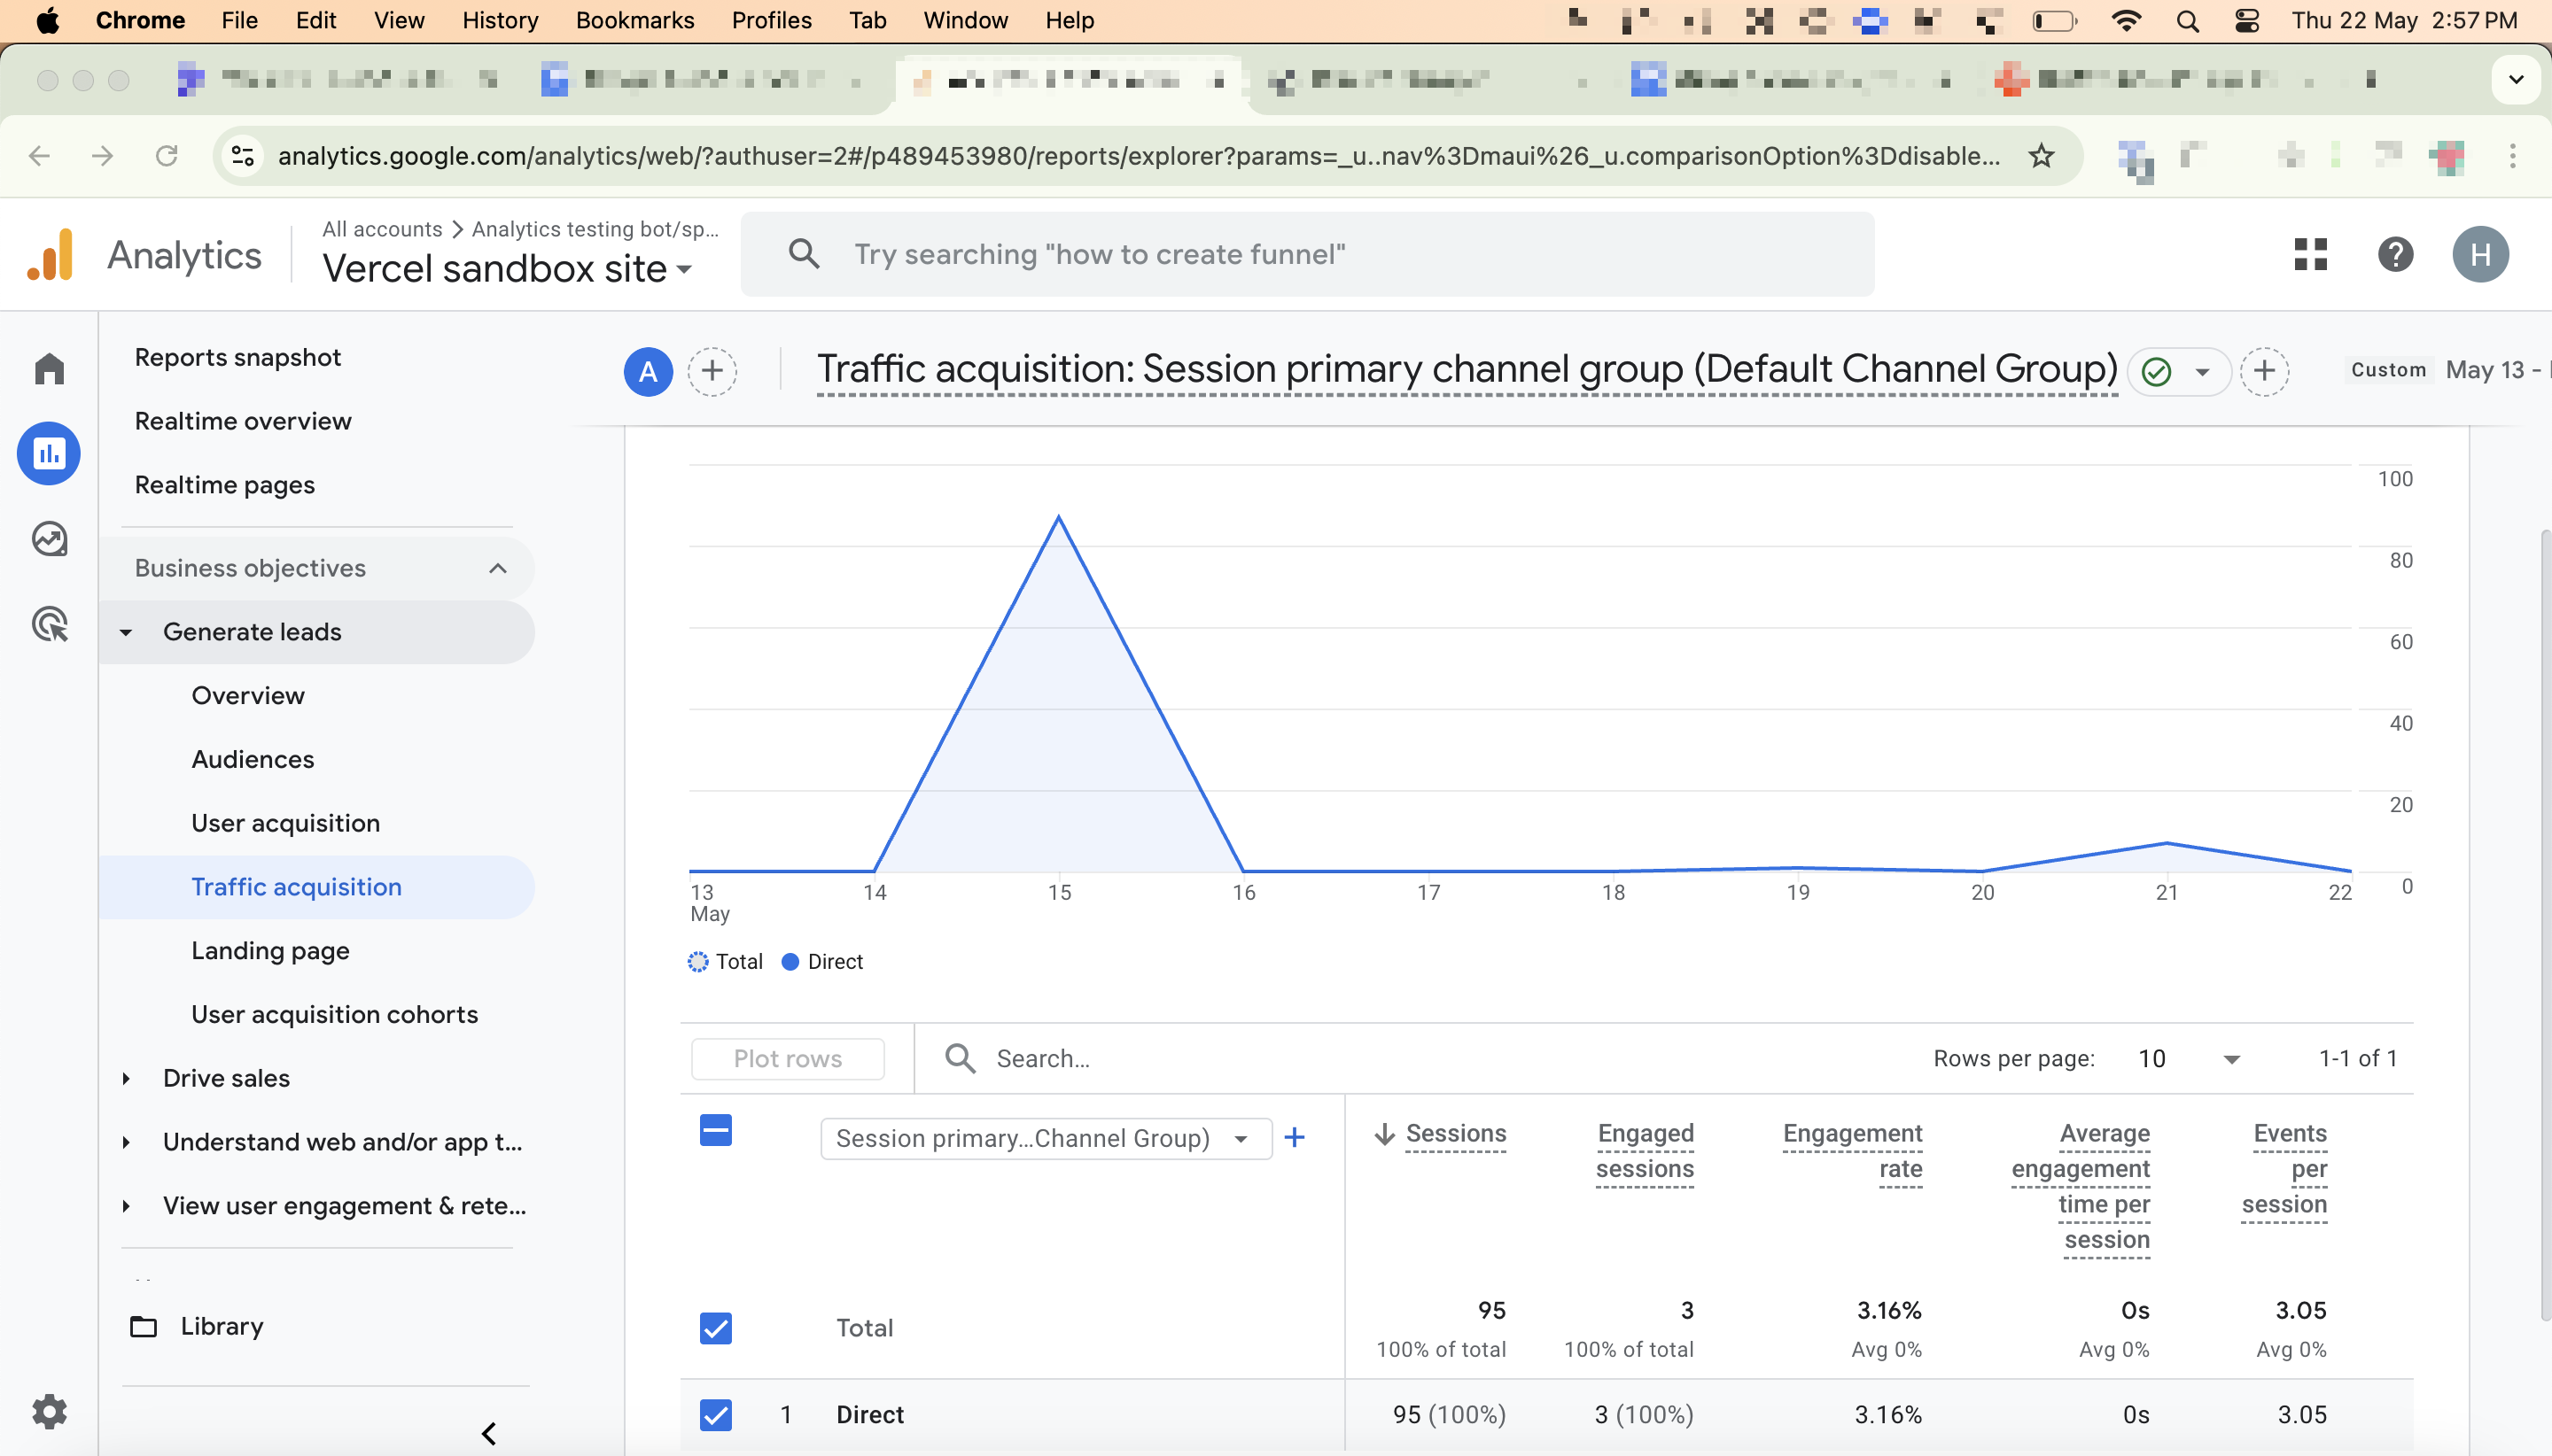Click the select-all checkbox in the table header
Image resolution: width=2552 pixels, height=1456 pixels.
tap(714, 1130)
